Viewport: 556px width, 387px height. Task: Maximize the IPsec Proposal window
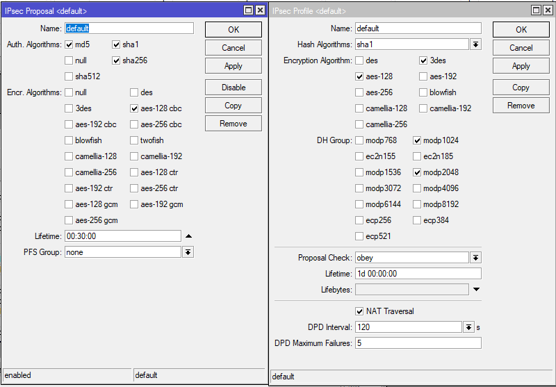pyautogui.click(x=249, y=10)
